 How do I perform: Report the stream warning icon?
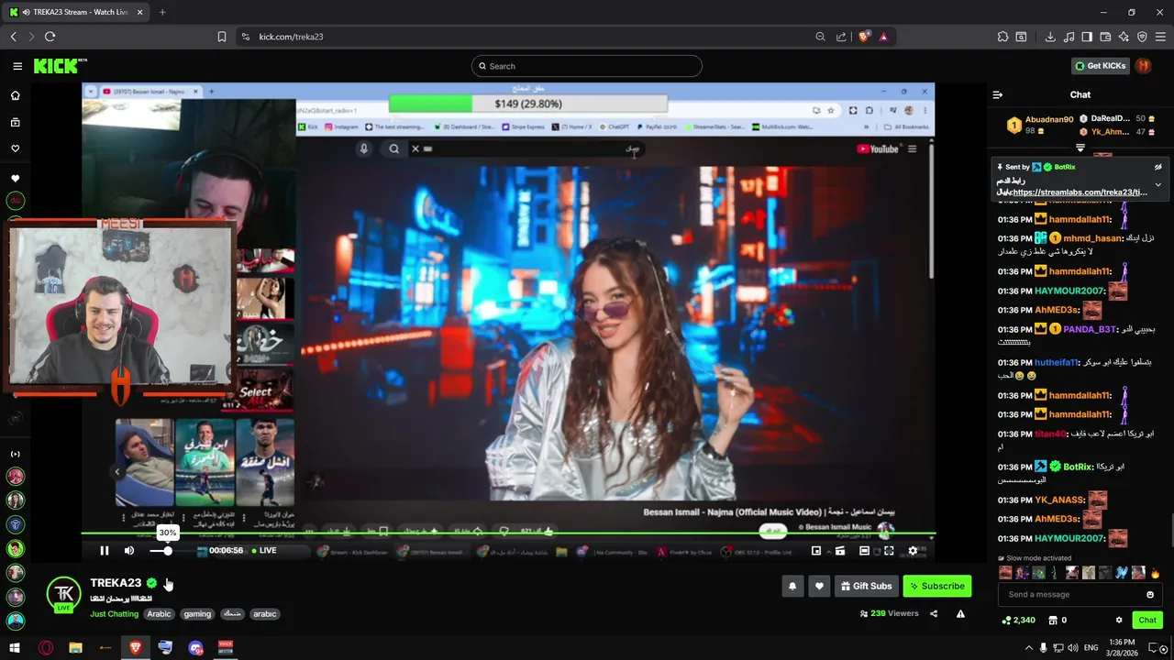[960, 614]
